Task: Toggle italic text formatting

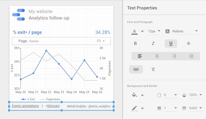Action: [x=153, y=43]
